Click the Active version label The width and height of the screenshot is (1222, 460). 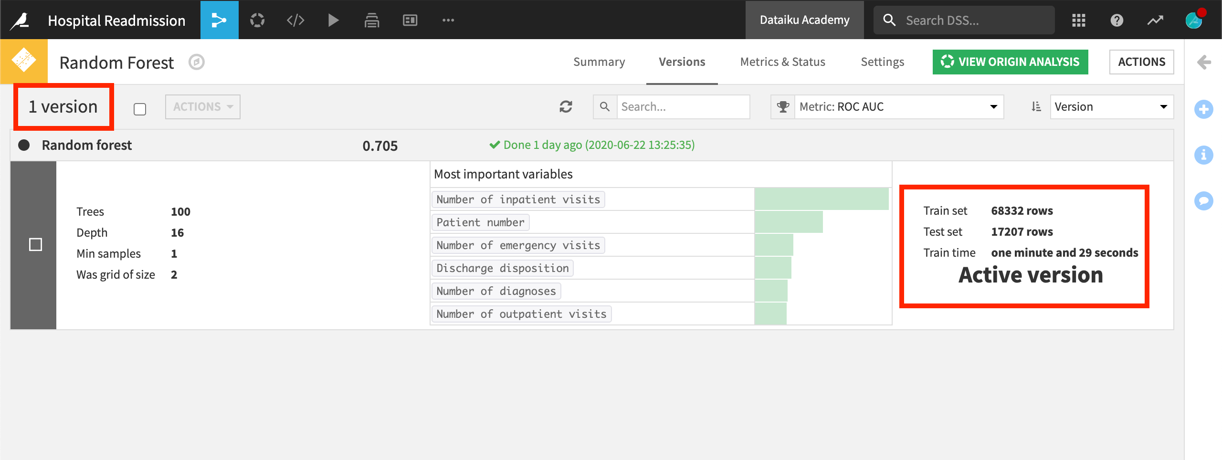click(x=1031, y=275)
